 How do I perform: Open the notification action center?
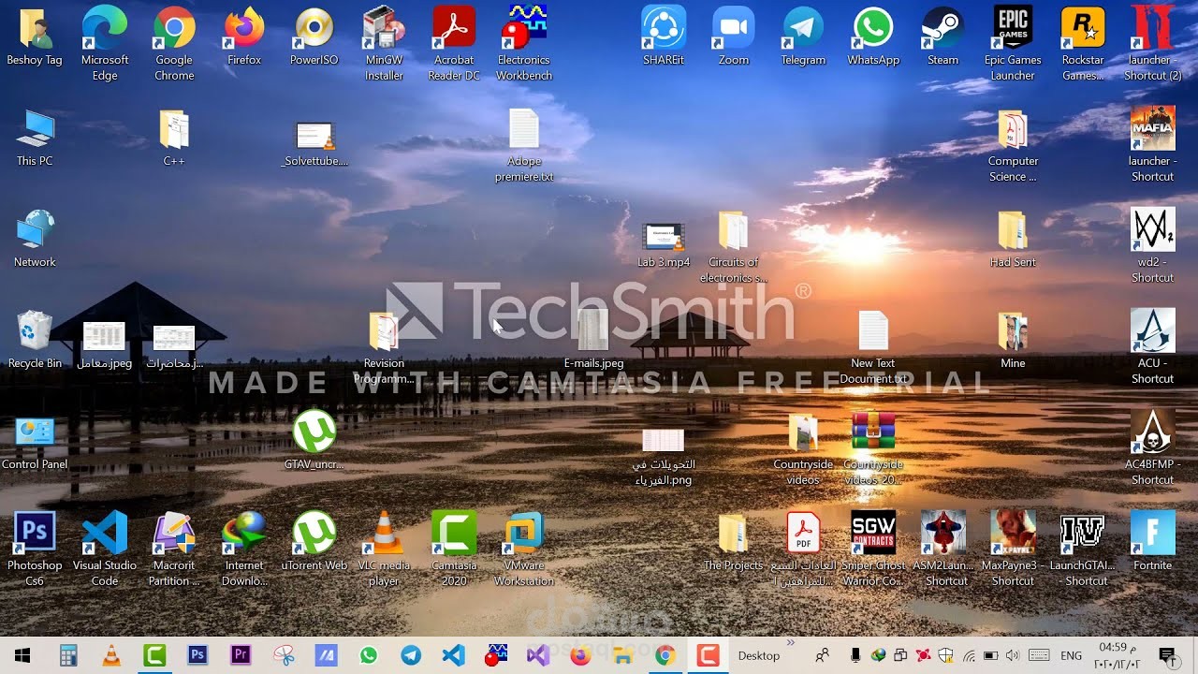pos(1166,655)
